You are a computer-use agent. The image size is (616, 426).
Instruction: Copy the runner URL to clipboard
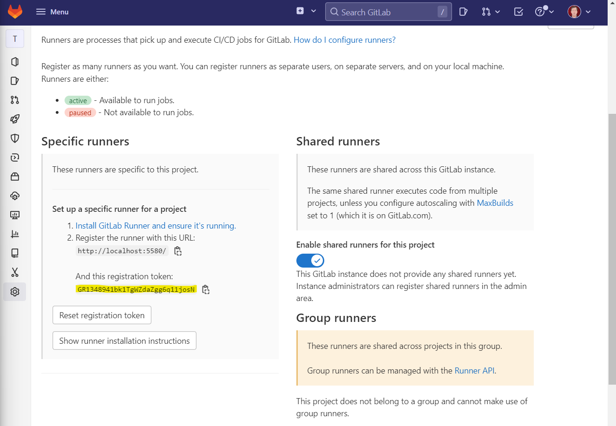(x=177, y=251)
